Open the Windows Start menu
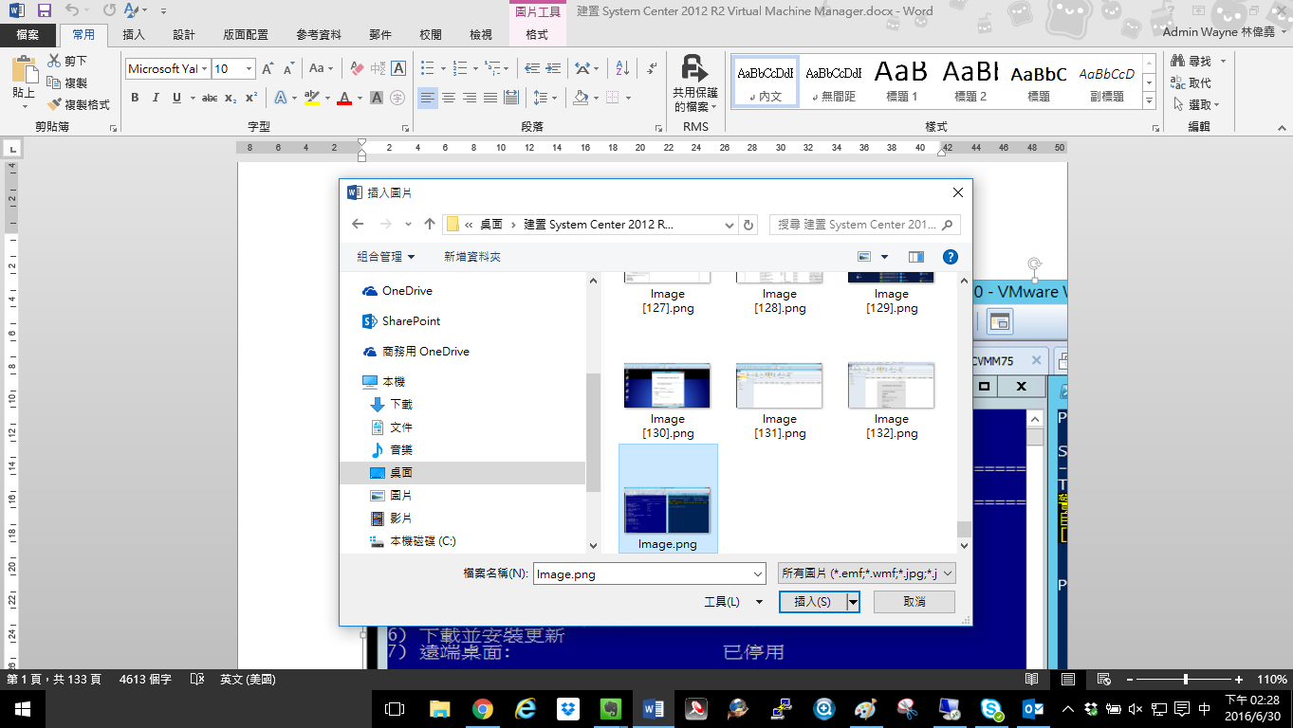This screenshot has height=728, width=1293. point(21,709)
